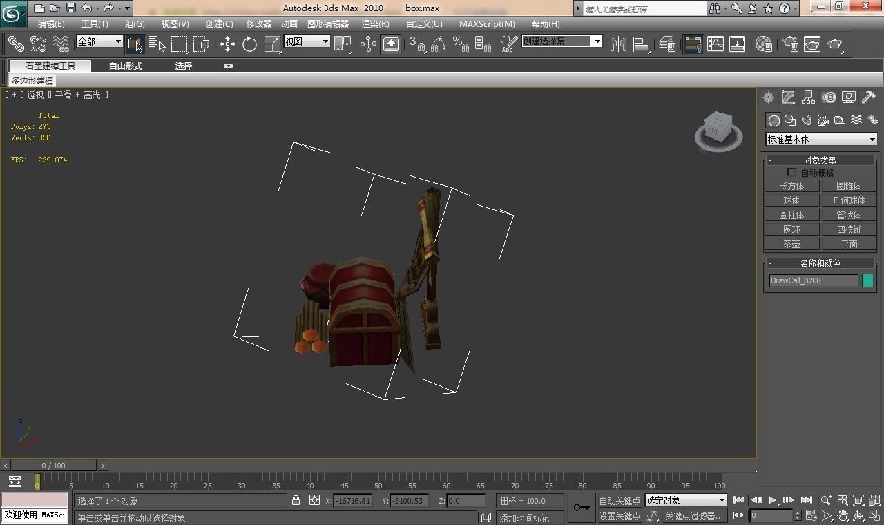The image size is (884, 525).
Task: Collapse the 名称和颜色 rollout
Action: coord(820,263)
